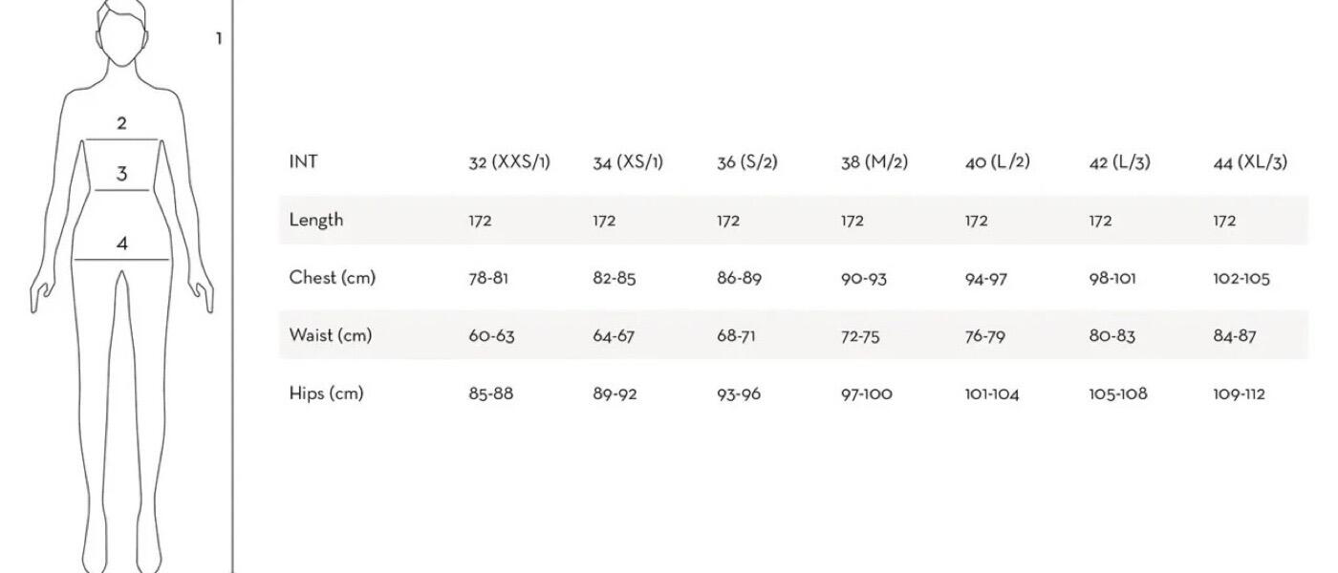Click hips measurement number 4 on figure
Image resolution: width=1338 pixels, height=573 pixels.
[x=121, y=244]
